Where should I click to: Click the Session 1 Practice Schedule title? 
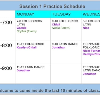(52, 6)
